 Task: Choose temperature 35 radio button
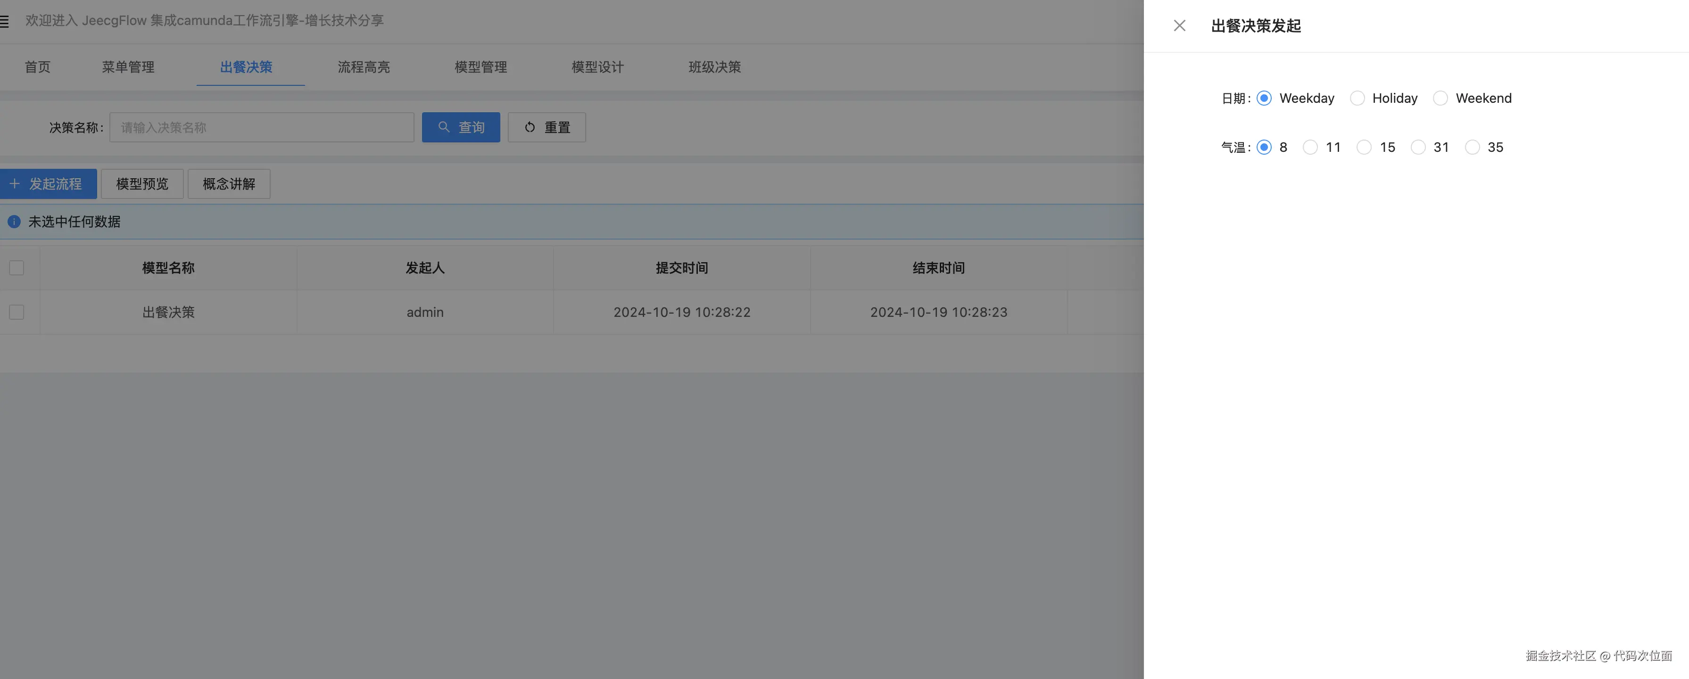1472,148
